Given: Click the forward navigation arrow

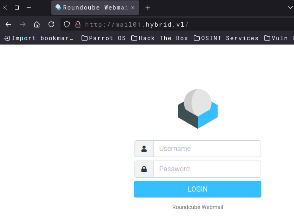Looking at the screenshot, I should point(23,24).
